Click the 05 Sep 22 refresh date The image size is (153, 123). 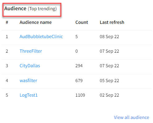[x=109, y=81]
